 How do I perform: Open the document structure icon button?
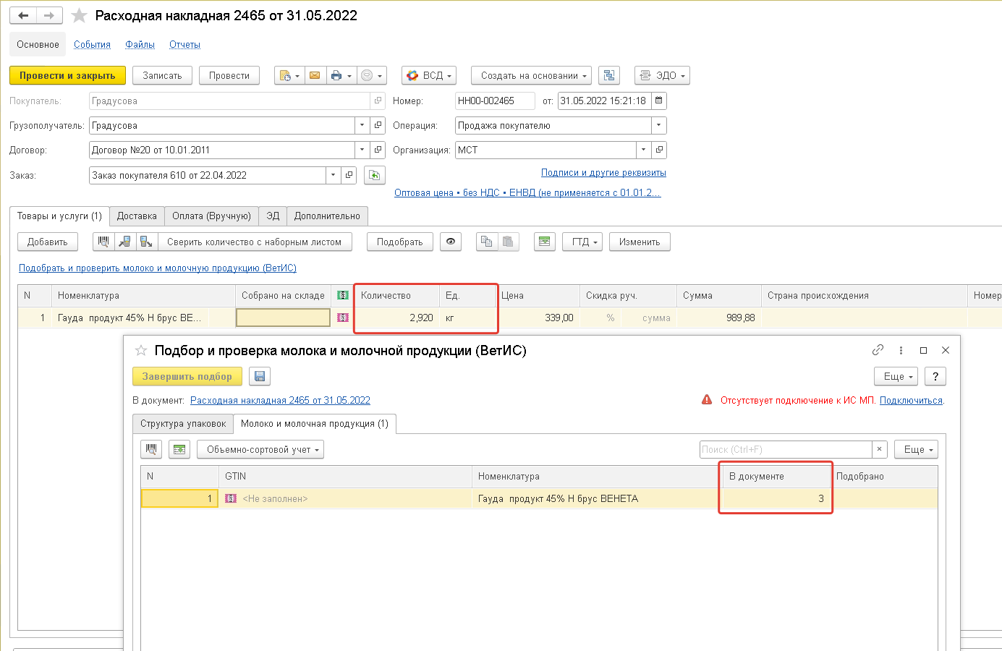coord(609,75)
